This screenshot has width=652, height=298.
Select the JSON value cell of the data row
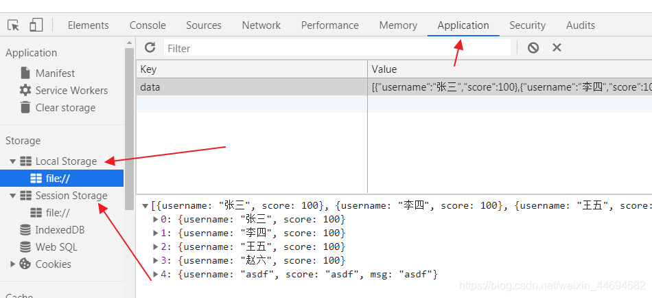tap(510, 87)
